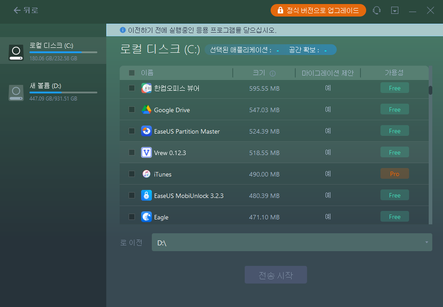
Task: Click the EaseUS MobiUnlock app icon
Action: (146, 195)
